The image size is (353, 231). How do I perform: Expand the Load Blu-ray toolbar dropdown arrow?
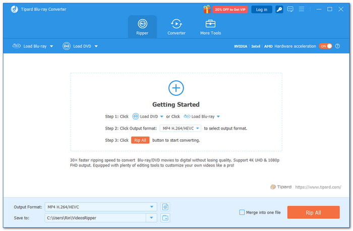point(51,46)
